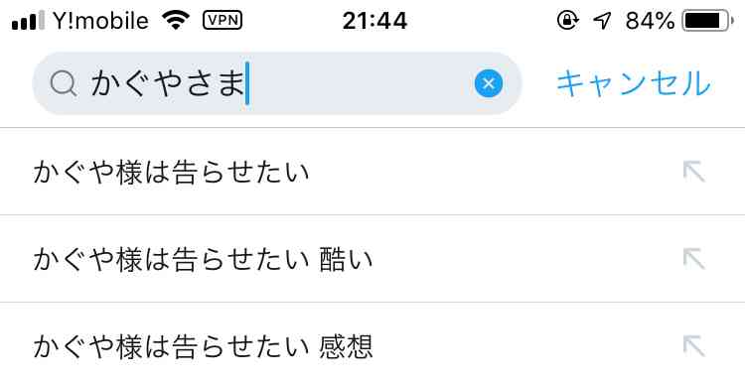745x382 pixels.
Task: Tap the VPN indicator in status bar
Action: [223, 21]
